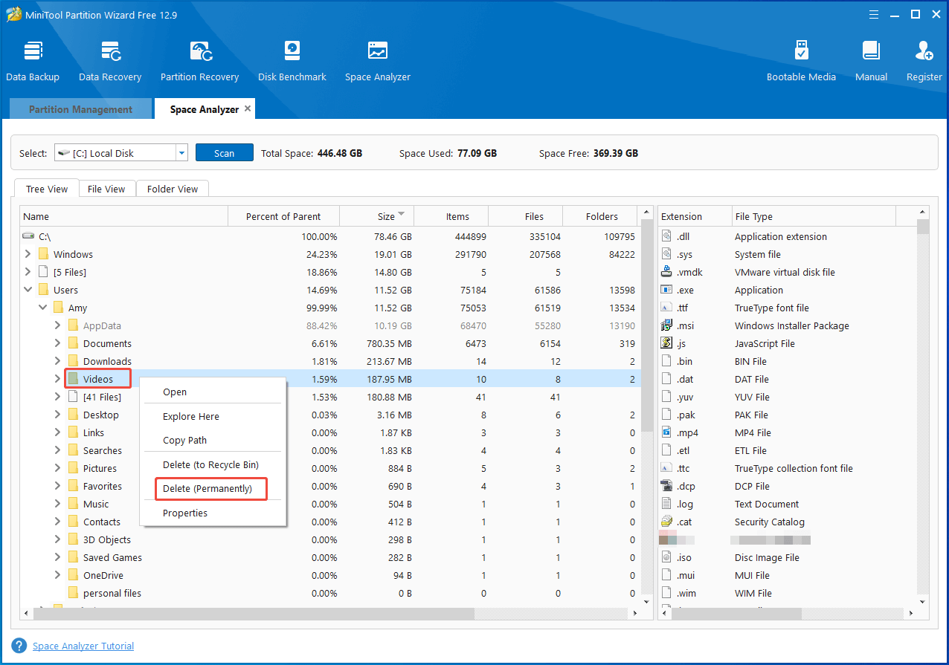
Task: Expand the Documents folder
Action: point(58,343)
